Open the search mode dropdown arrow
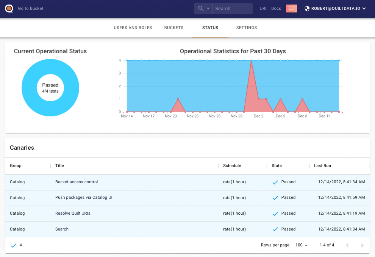 [208, 9]
